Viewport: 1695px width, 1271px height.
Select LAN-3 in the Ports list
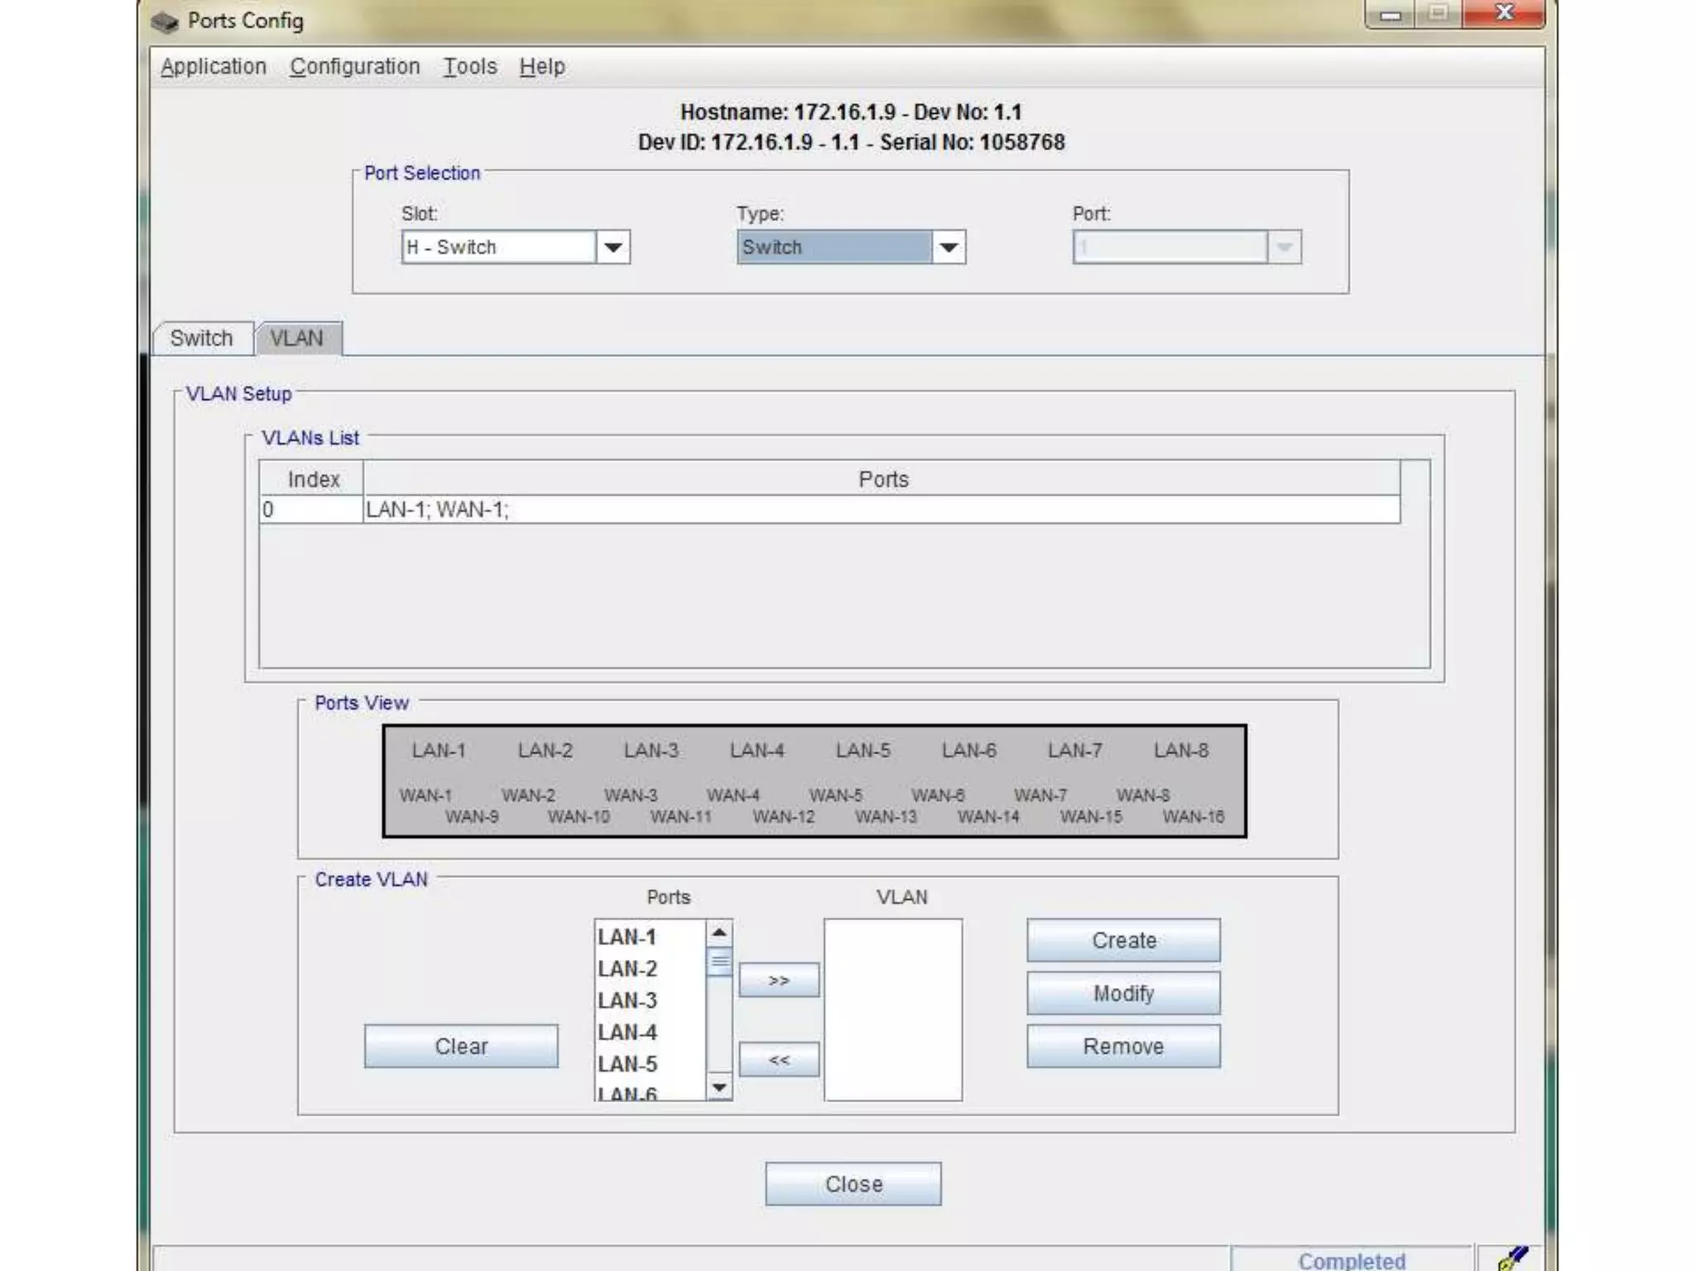point(627,1000)
